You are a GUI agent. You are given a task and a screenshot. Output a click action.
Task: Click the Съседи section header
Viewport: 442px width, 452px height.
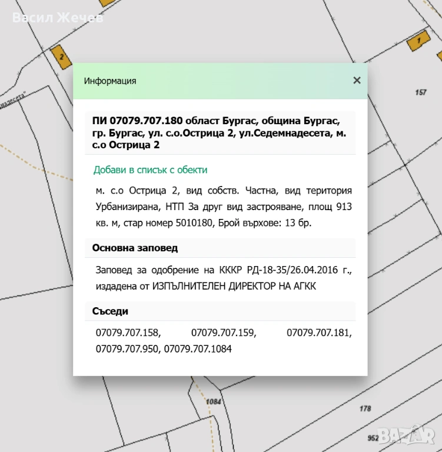(x=110, y=311)
